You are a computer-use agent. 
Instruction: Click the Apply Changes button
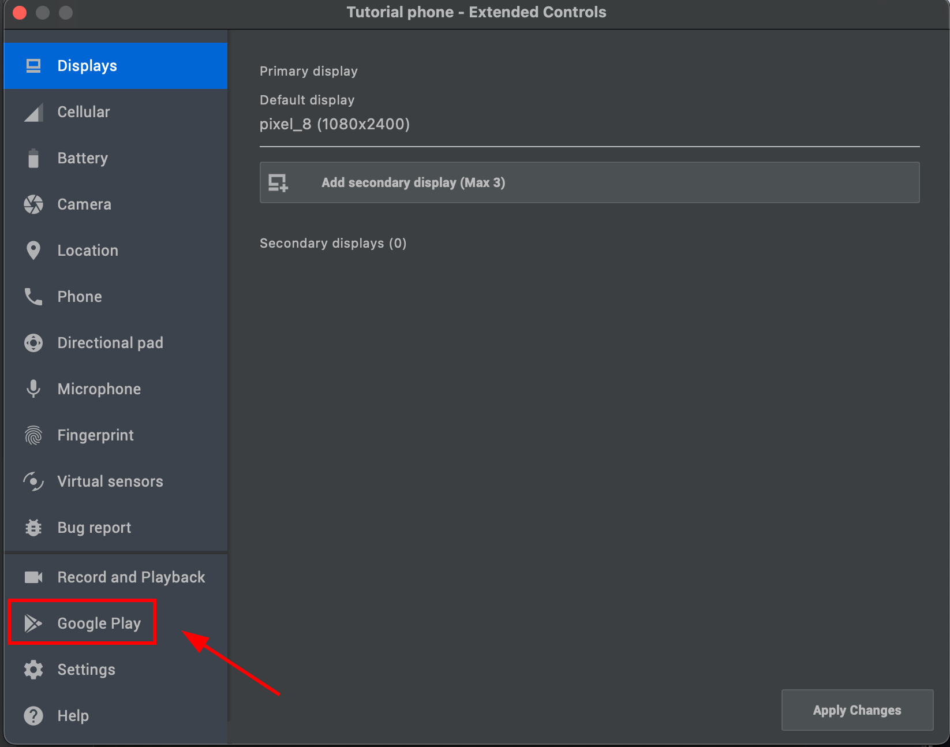point(857,709)
